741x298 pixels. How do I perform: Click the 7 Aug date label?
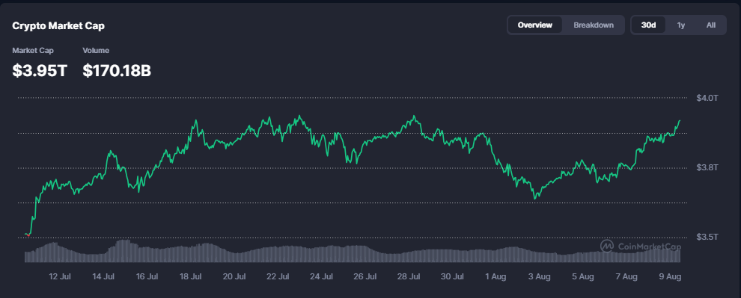(x=626, y=277)
